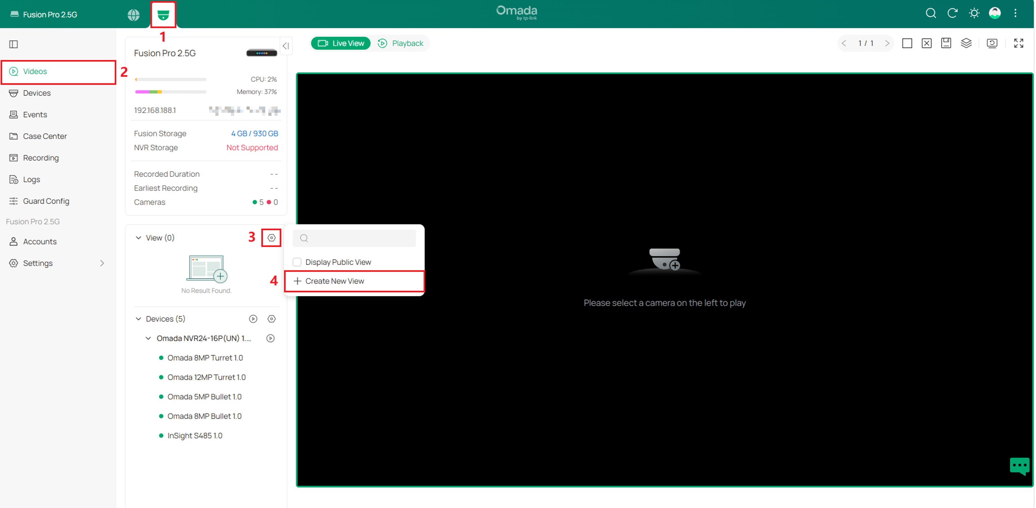Select single-window layout icon
Screen dimensions: 1036x508
pos(907,43)
